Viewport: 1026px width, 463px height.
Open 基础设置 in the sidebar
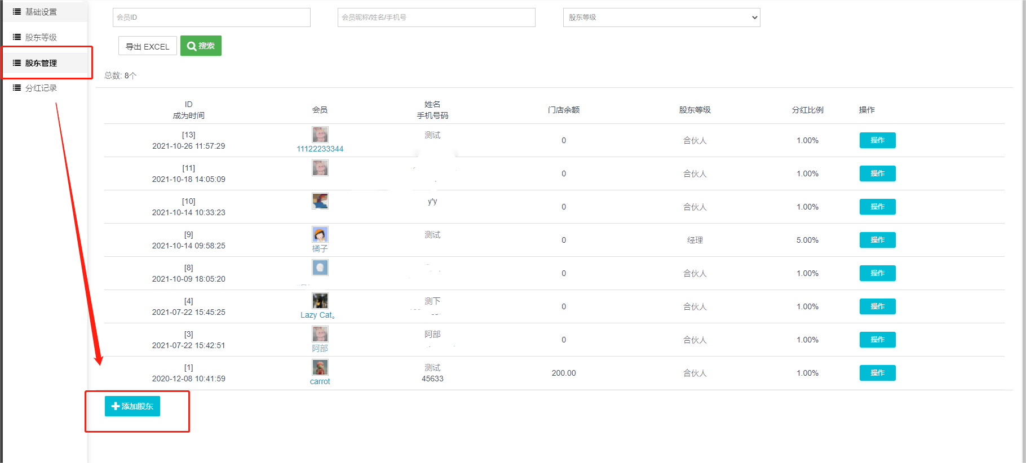[x=41, y=12]
